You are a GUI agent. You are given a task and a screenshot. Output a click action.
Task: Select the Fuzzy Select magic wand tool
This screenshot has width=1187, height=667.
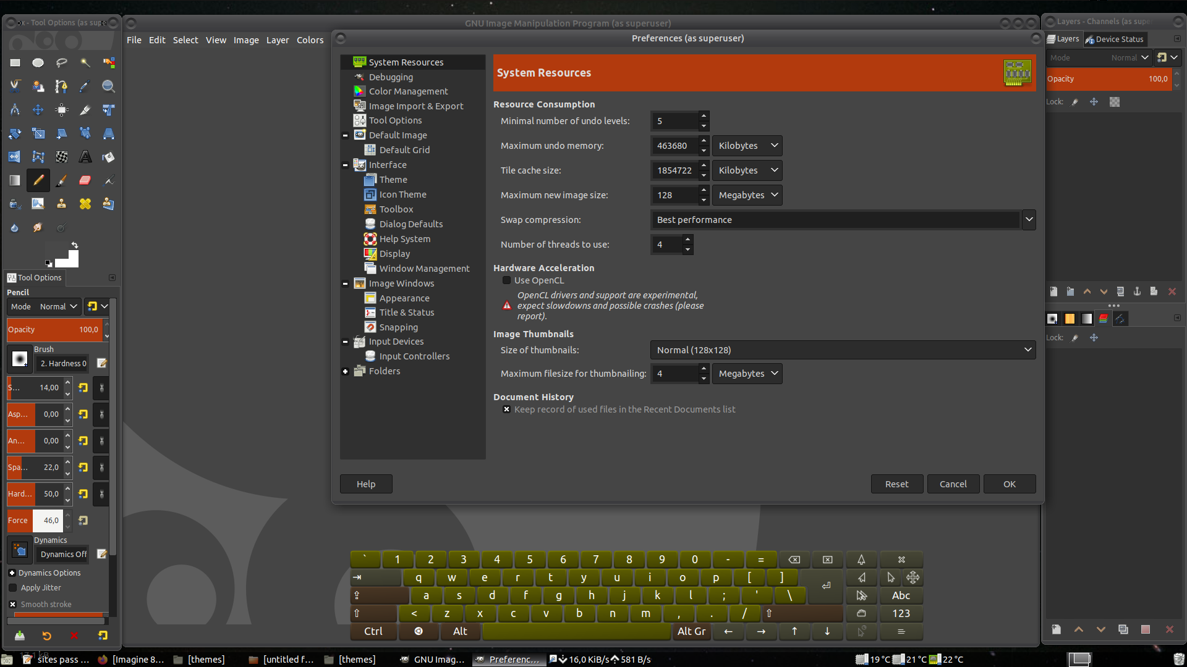[85, 62]
